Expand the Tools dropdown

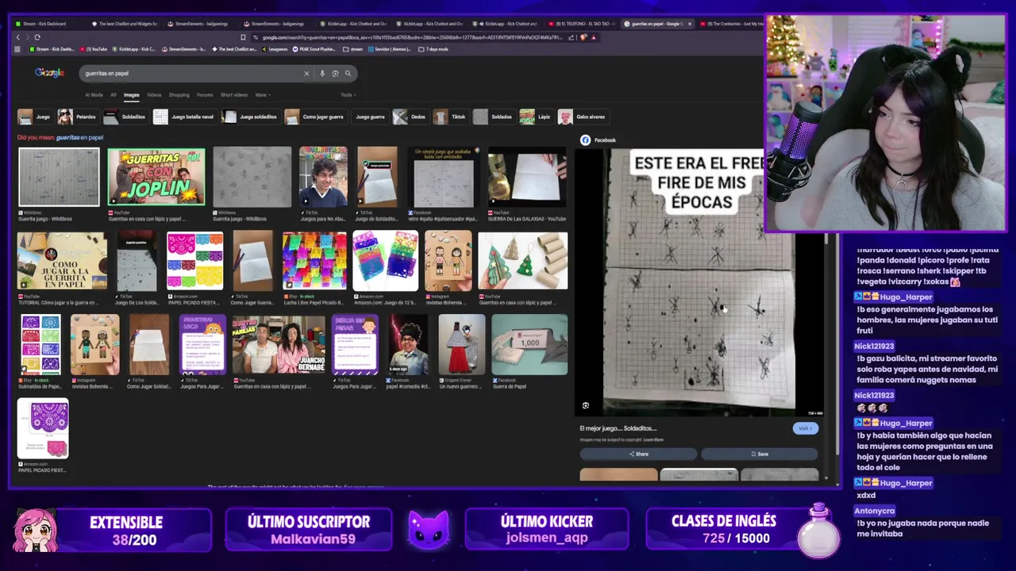(348, 95)
